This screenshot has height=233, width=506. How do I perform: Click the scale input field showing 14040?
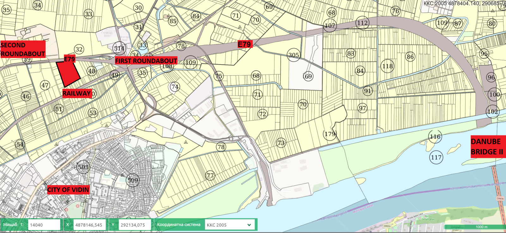(x=44, y=225)
